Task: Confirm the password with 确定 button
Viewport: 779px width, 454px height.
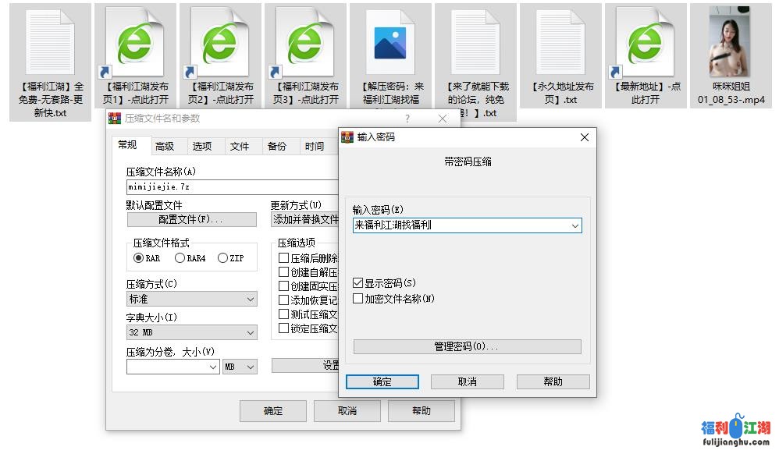Action: 382,381
